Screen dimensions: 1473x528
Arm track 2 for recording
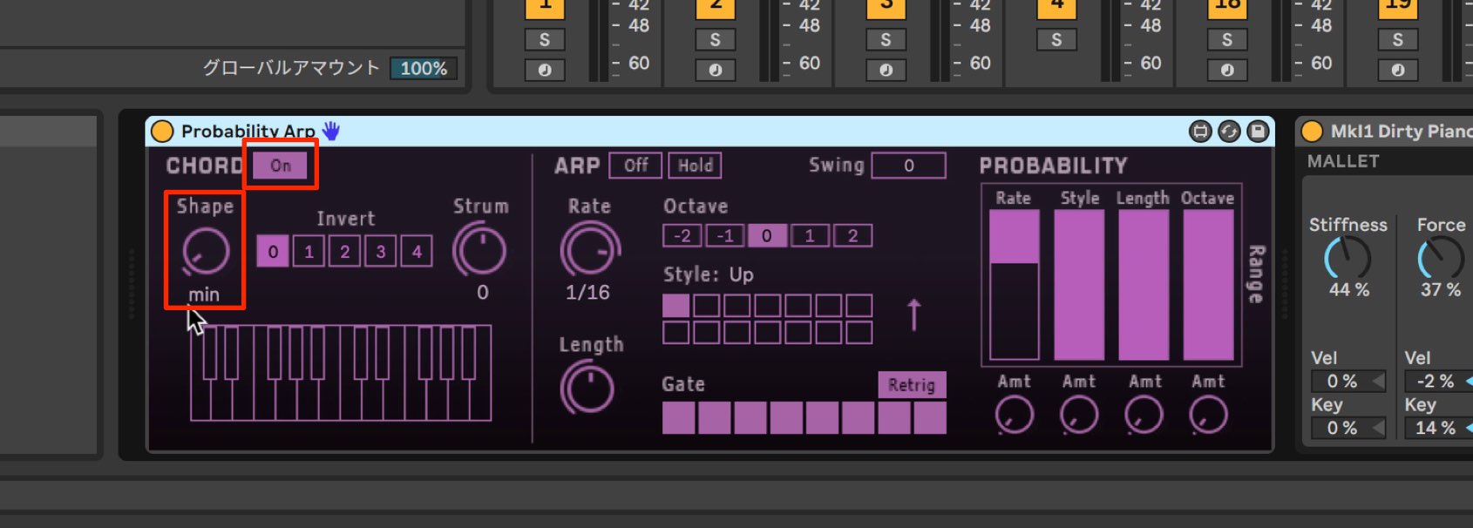[x=716, y=70]
